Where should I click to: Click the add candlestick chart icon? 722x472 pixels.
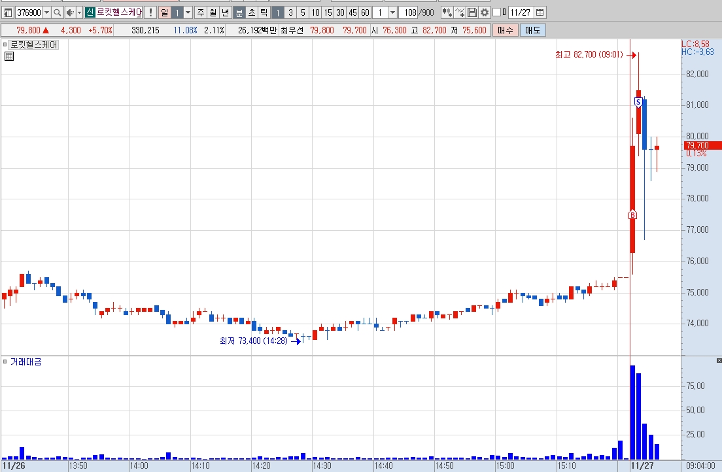point(447,12)
